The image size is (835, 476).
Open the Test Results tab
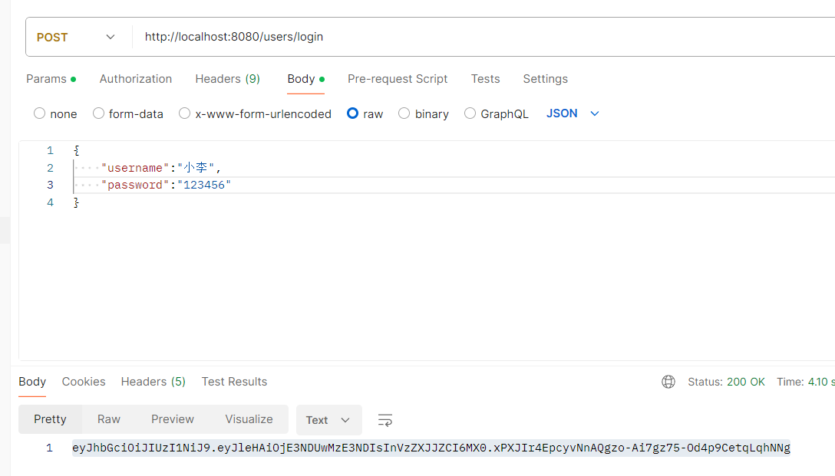[234, 381]
